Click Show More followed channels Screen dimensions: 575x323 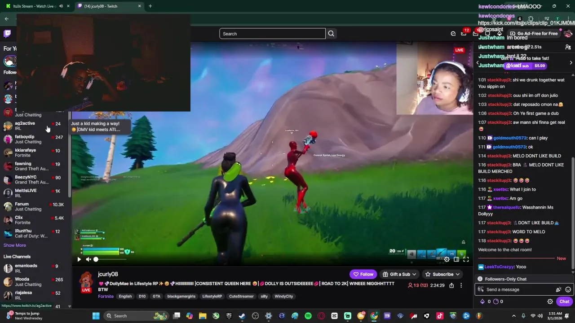click(15, 245)
